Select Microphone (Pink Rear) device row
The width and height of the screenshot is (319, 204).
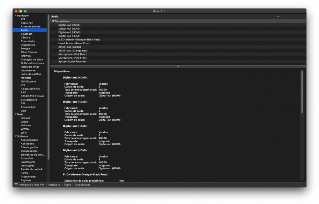tap(178, 54)
